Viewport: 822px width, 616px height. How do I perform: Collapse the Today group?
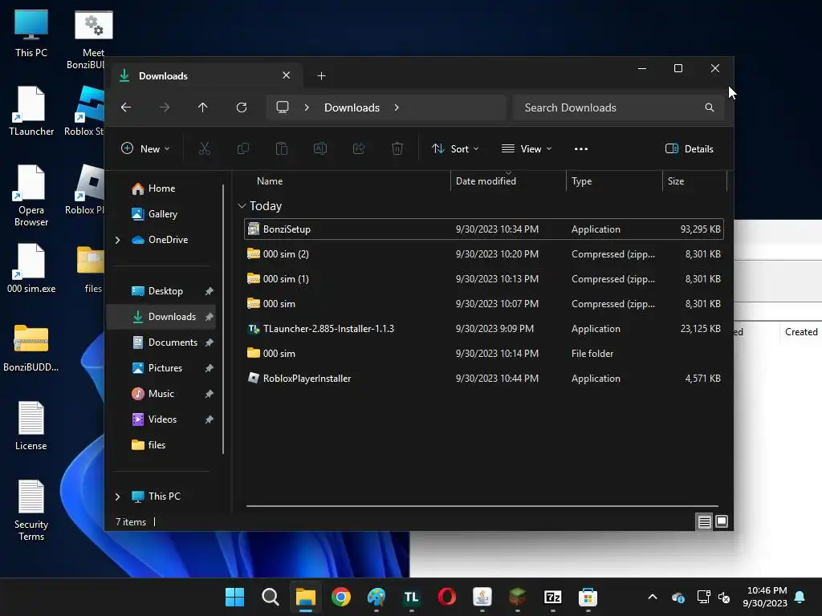[x=242, y=206]
